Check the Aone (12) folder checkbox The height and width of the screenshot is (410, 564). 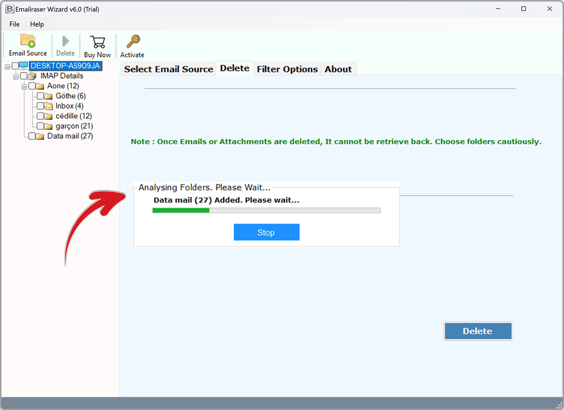point(32,86)
